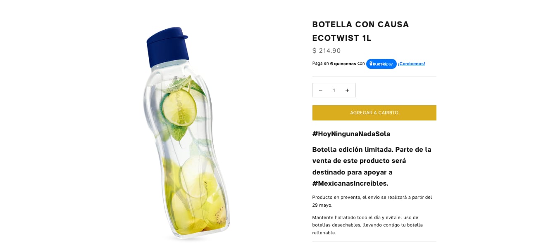Decrease quantity with the minus icon
Screen dimensions: 541x243
pyautogui.click(x=320, y=90)
